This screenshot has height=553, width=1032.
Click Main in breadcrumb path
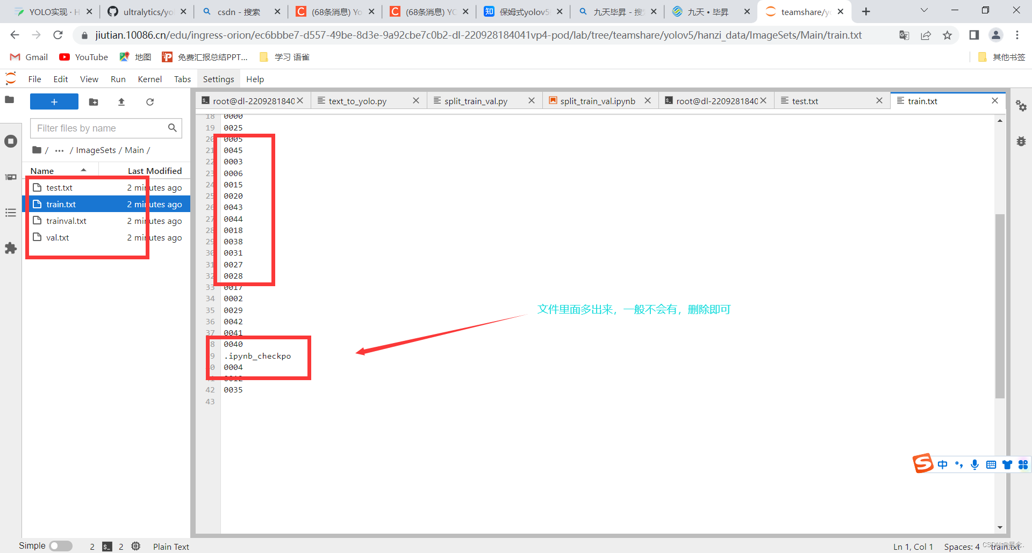coord(134,150)
